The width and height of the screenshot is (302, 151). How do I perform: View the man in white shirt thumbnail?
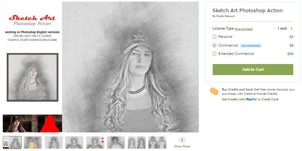116,143
